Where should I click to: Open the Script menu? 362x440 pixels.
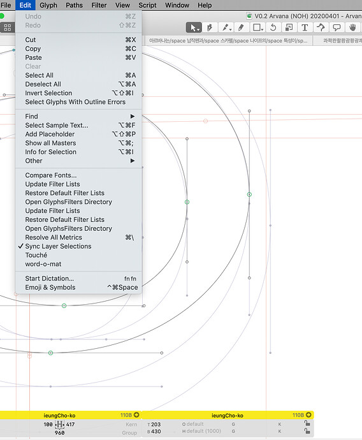pyautogui.click(x=147, y=5)
